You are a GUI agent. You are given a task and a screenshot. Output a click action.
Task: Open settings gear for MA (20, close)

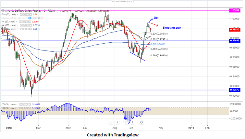point(23,21)
